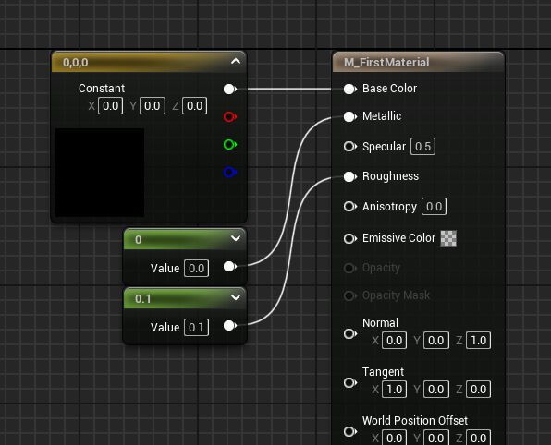Image resolution: width=551 pixels, height=445 pixels.
Task: Edit the Normal Z 1.0 field
Action: [478, 341]
